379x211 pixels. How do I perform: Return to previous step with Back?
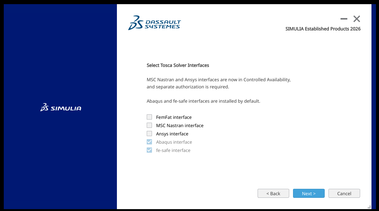pyautogui.click(x=273, y=193)
